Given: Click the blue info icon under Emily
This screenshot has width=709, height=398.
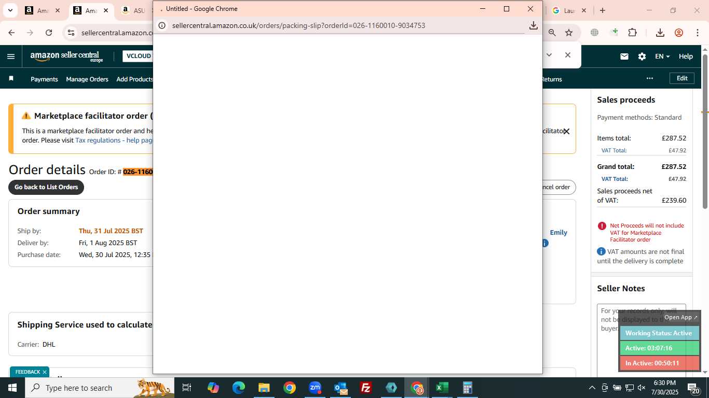Looking at the screenshot, I should coord(545,243).
